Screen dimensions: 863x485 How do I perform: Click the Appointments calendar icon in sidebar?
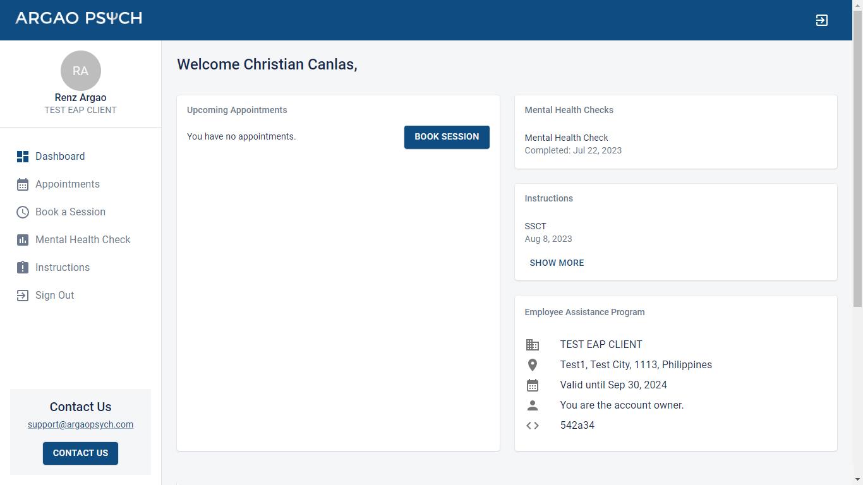(x=23, y=184)
